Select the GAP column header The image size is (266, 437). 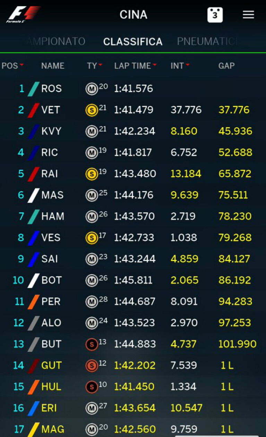[x=226, y=66]
